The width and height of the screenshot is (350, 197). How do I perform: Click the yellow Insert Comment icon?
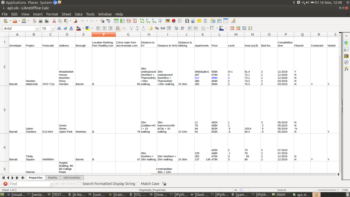pos(199,21)
